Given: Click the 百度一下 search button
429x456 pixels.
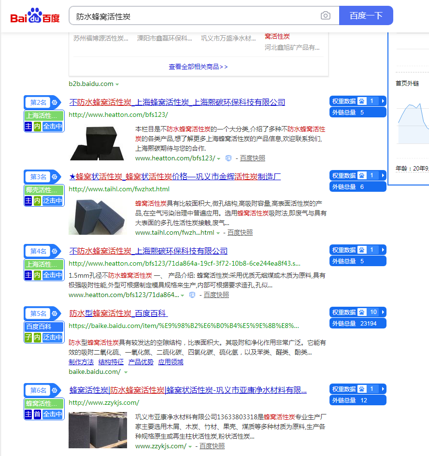Looking at the screenshot, I should pyautogui.click(x=366, y=15).
